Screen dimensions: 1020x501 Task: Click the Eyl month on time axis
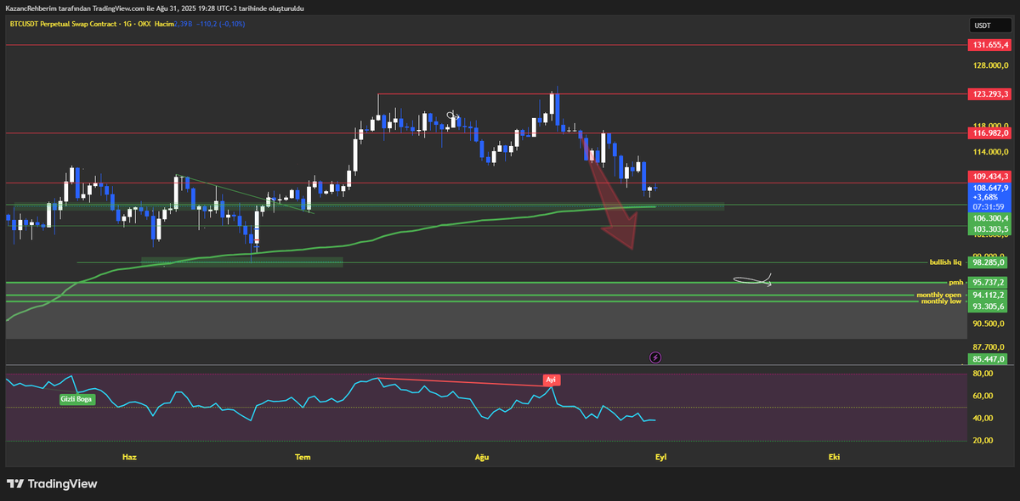tap(660, 457)
